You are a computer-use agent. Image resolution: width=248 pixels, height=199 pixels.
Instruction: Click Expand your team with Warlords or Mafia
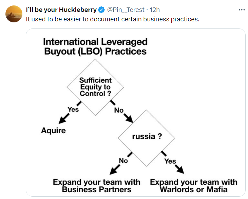pos(194,186)
